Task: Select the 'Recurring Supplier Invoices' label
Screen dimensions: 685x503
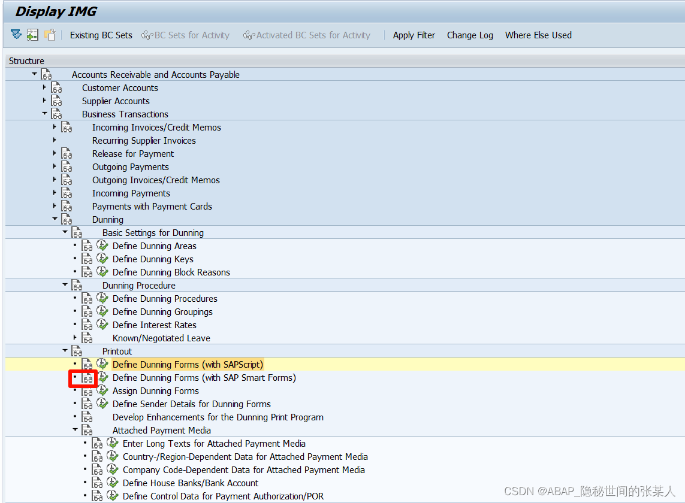Action: tap(144, 141)
